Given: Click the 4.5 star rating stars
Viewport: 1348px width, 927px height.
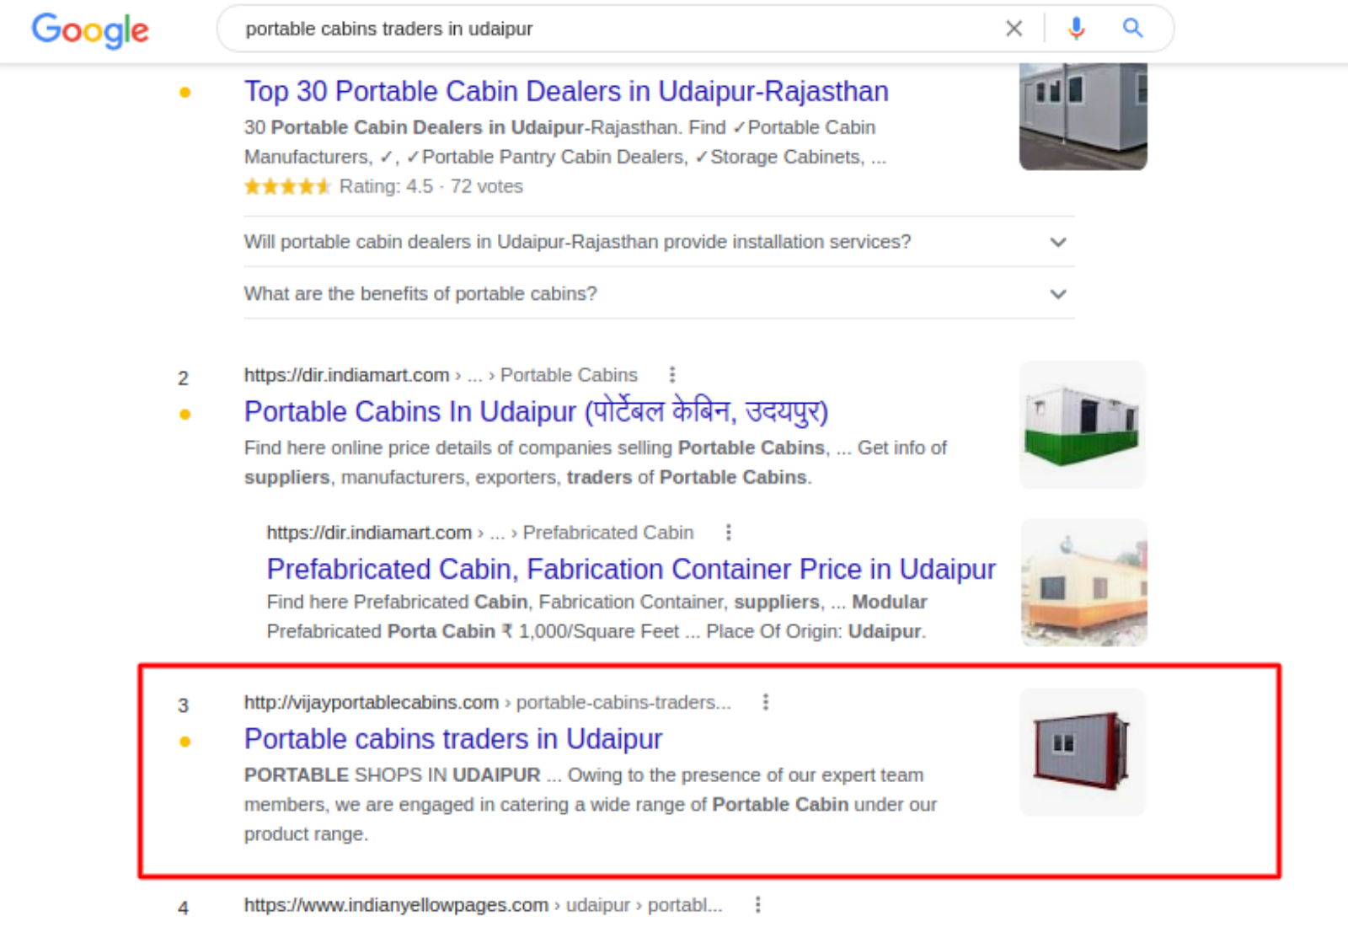Looking at the screenshot, I should pyautogui.click(x=286, y=185).
